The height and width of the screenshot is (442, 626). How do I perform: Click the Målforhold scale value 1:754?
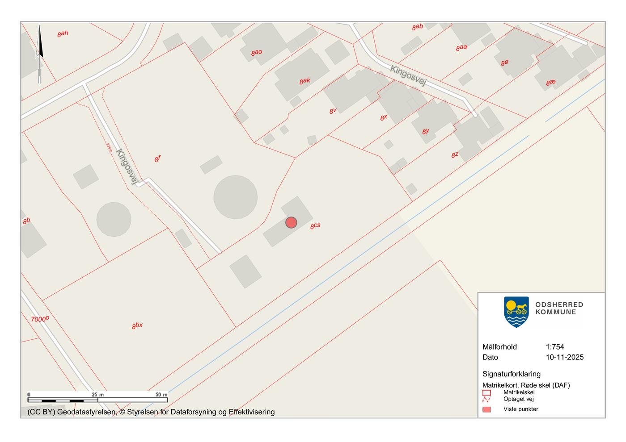point(554,347)
